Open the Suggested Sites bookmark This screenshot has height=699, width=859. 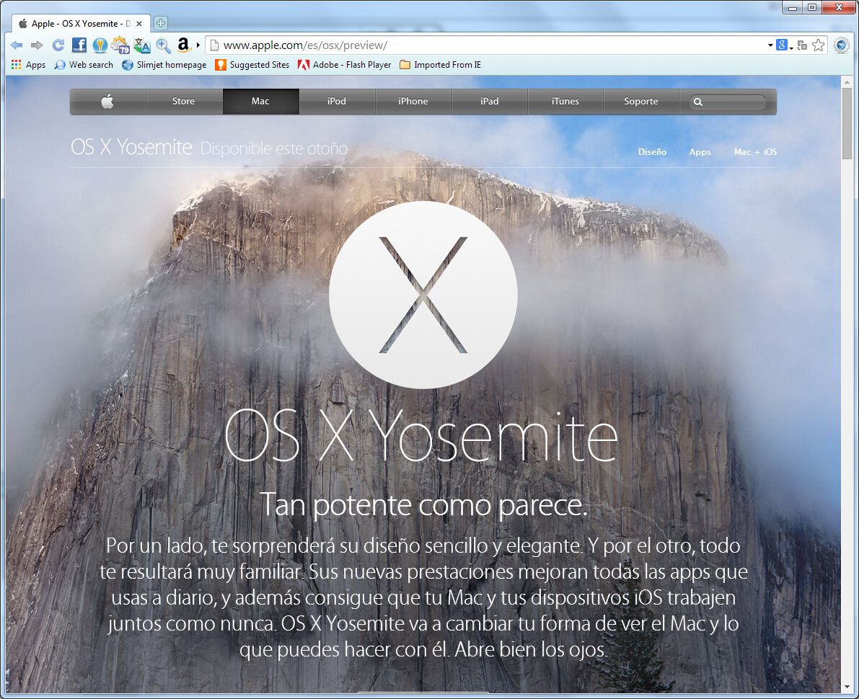252,65
